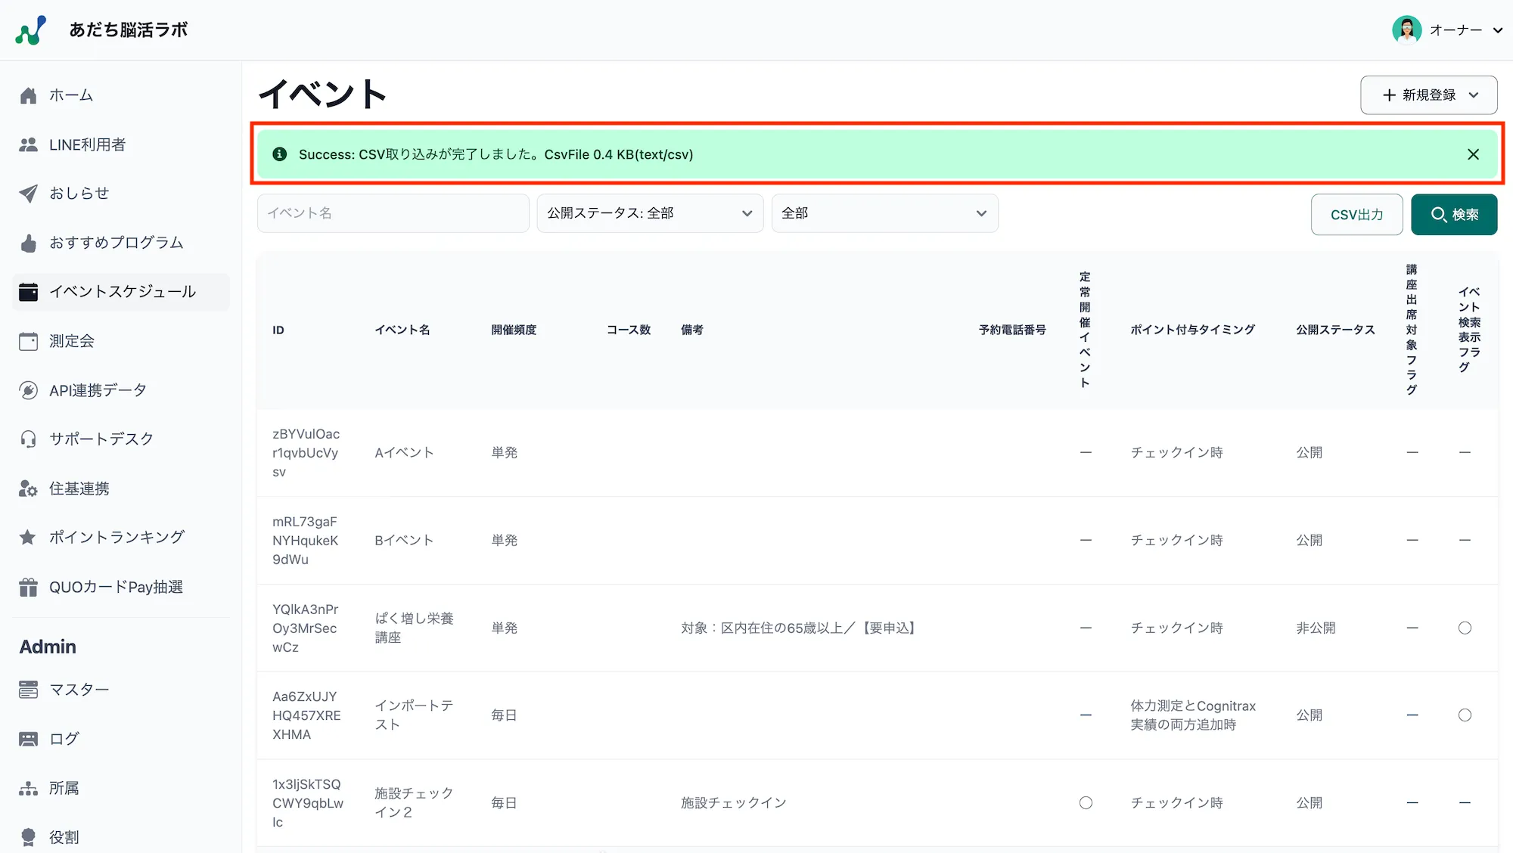Switch to the イベントスケジュール section
1513x853 pixels.
pos(122,291)
